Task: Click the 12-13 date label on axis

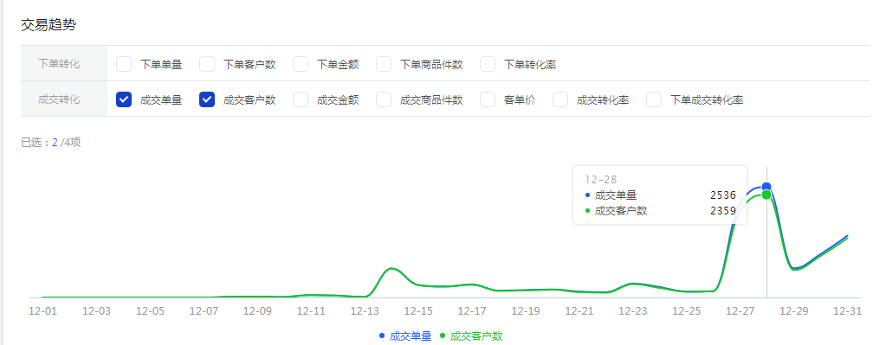Action: click(x=365, y=311)
